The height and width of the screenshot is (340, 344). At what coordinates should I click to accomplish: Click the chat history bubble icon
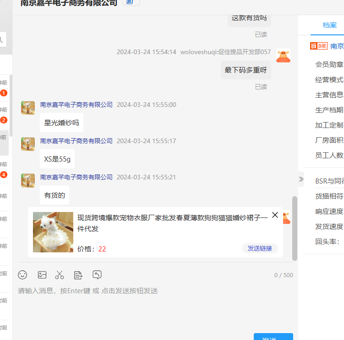tap(97, 275)
